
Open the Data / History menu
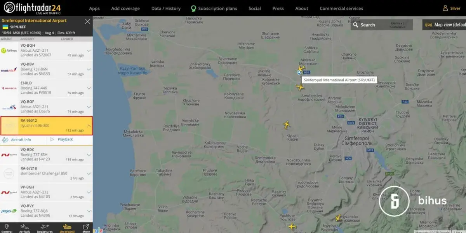(166, 9)
